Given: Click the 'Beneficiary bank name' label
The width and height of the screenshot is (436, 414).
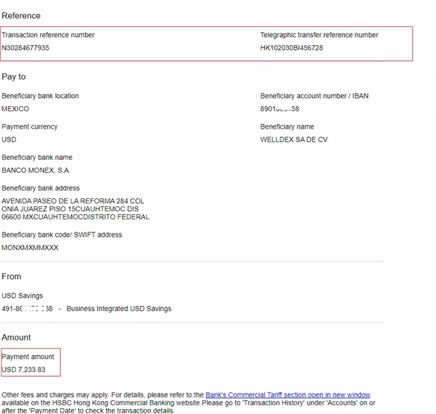Looking at the screenshot, I should pos(37,158).
